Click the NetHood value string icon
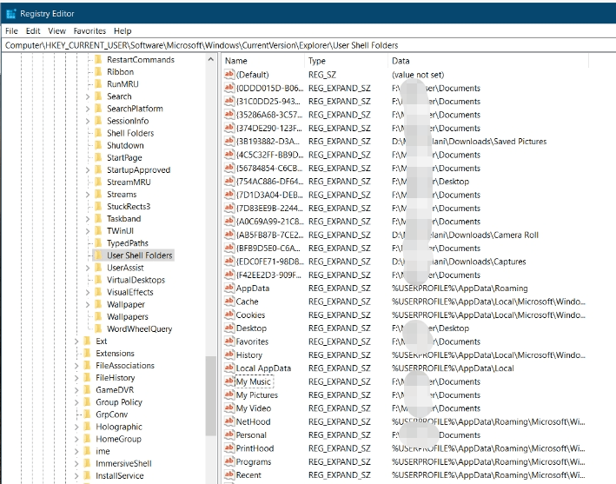The image size is (616, 484). click(x=229, y=421)
